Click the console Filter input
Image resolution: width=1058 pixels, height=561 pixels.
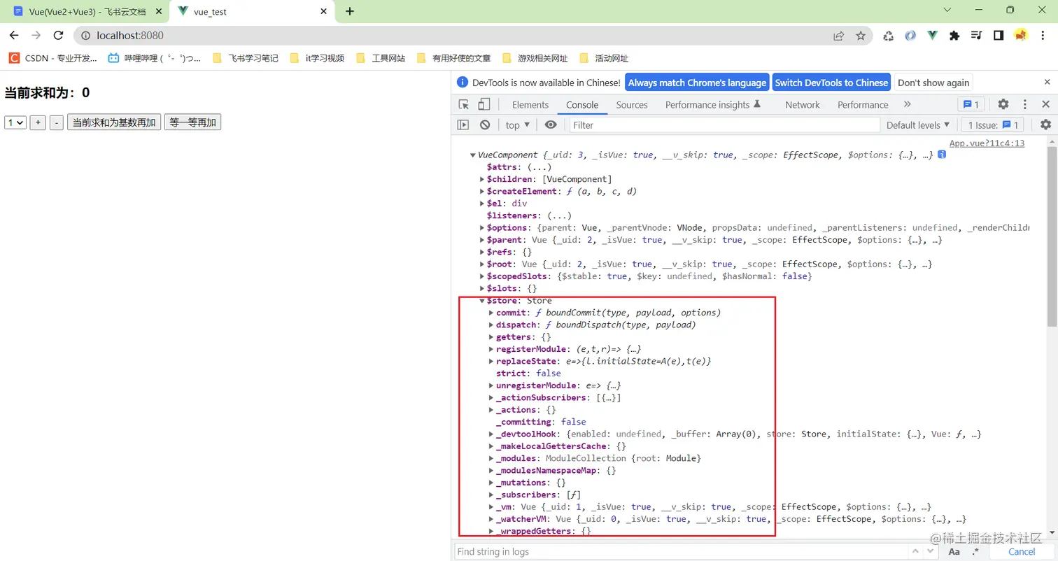(x=724, y=125)
